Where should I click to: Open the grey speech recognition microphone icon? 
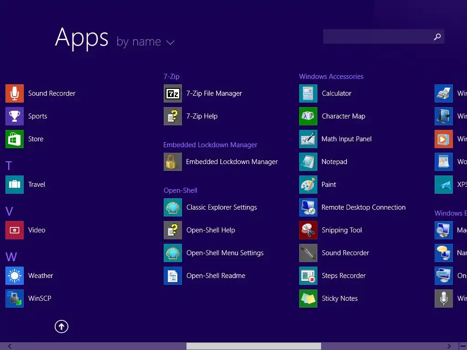pos(444,299)
